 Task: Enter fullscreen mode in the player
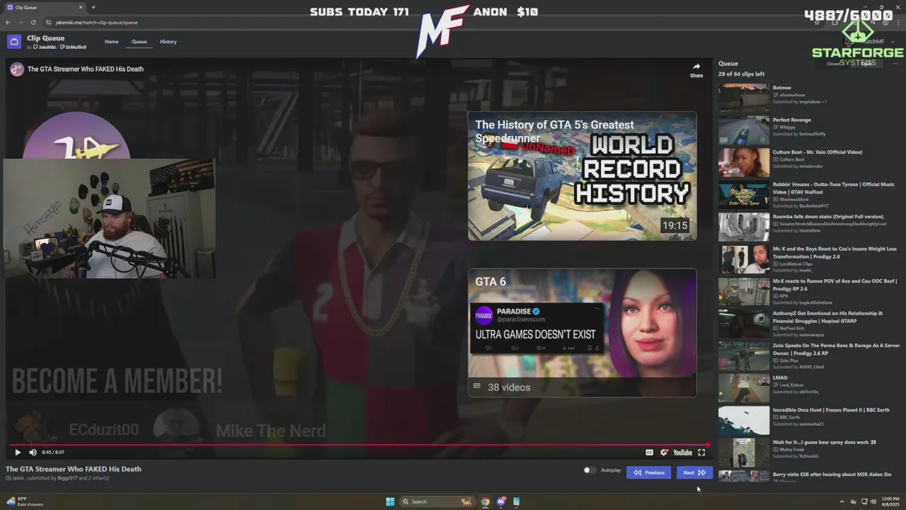701,453
